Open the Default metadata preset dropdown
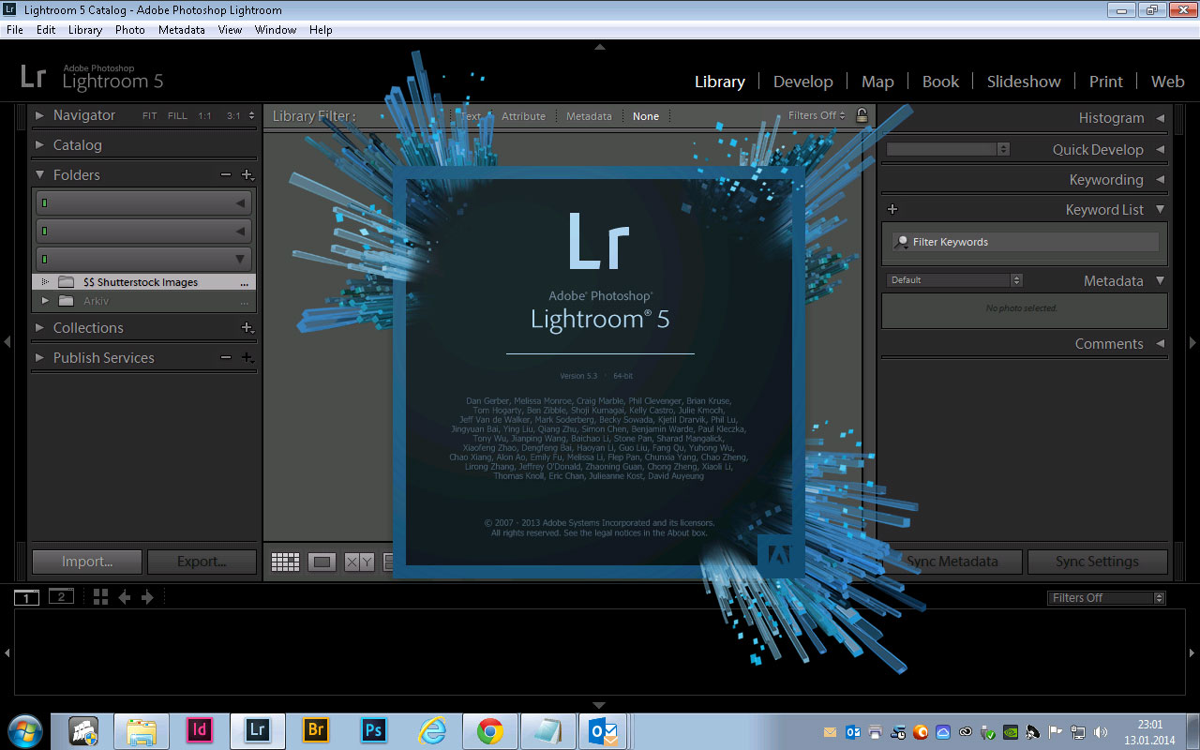1200x750 pixels. [953, 280]
